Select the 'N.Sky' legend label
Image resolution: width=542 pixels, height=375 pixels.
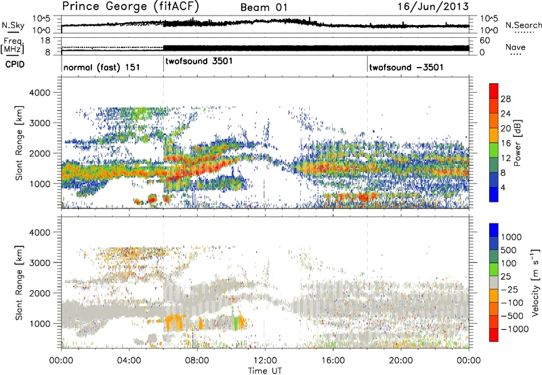tap(13, 25)
